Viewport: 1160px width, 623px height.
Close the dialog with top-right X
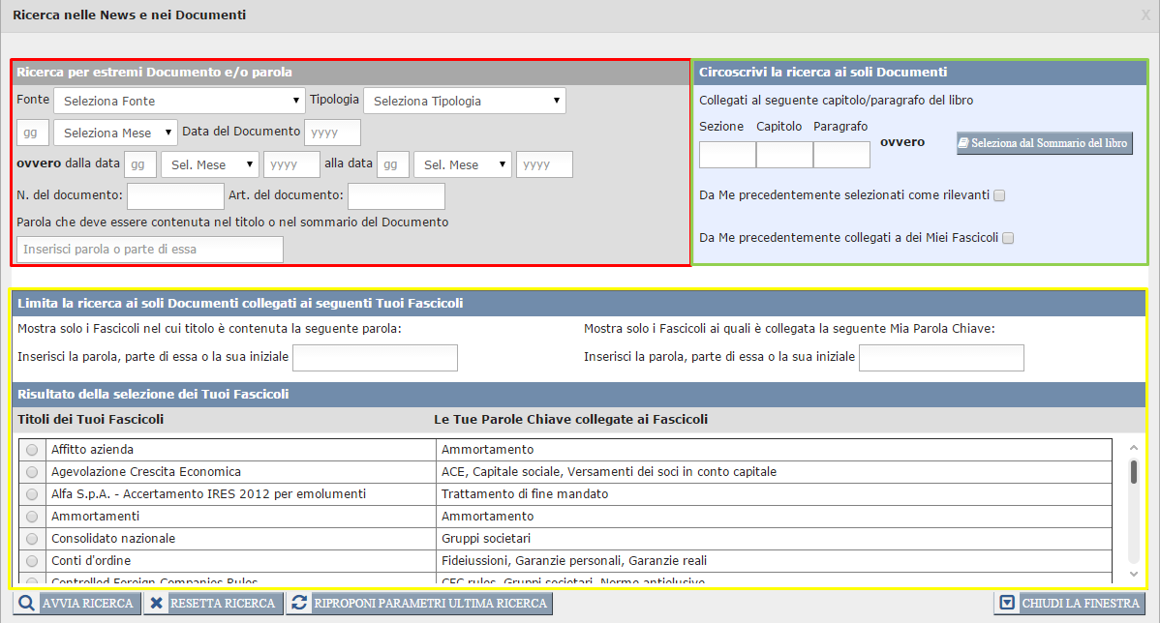(x=1145, y=15)
